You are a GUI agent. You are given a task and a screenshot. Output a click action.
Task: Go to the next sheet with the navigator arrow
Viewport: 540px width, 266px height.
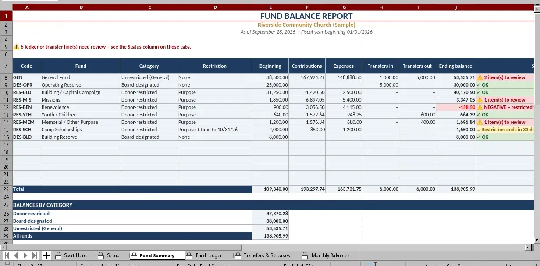pos(25,255)
